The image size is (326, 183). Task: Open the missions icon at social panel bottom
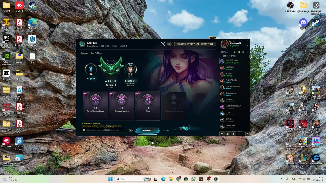(x=228, y=134)
